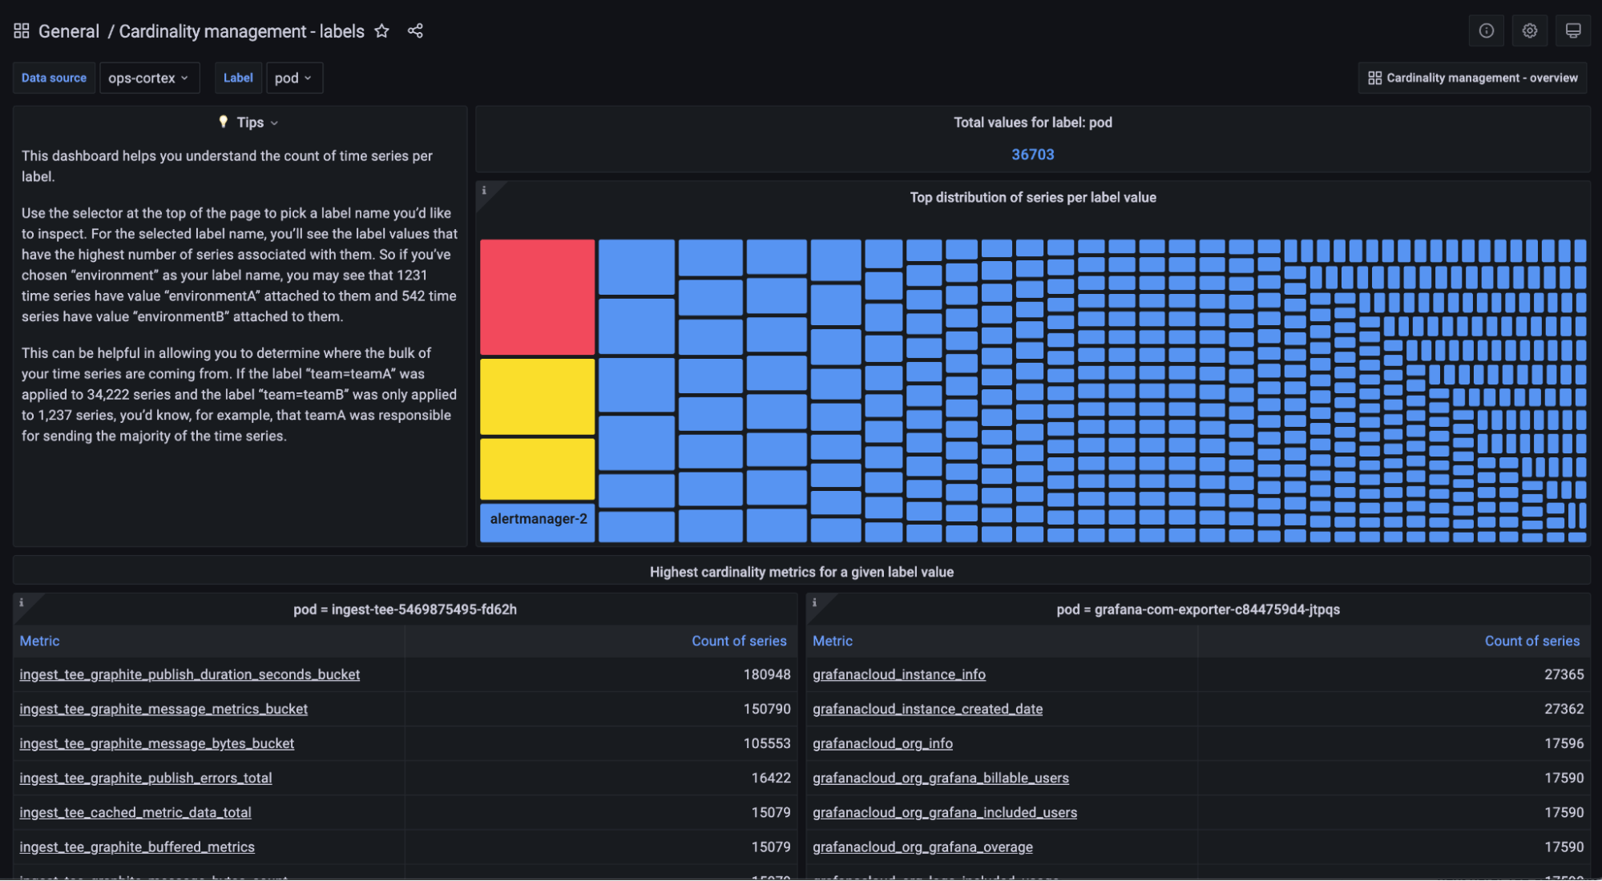Open the dashboards grid icon in top-left corner

21,30
